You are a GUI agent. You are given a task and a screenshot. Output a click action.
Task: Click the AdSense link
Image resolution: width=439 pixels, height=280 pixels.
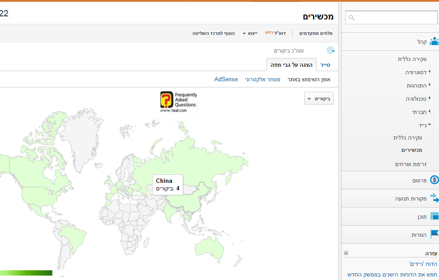(x=226, y=79)
